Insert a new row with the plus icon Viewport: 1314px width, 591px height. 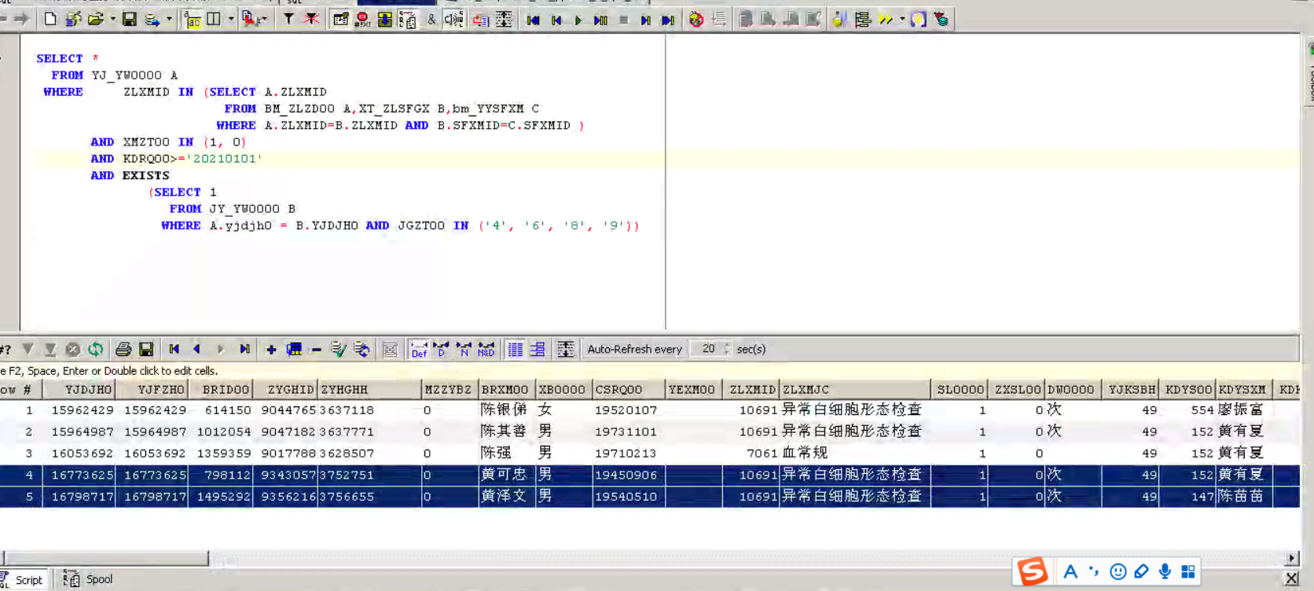271,349
